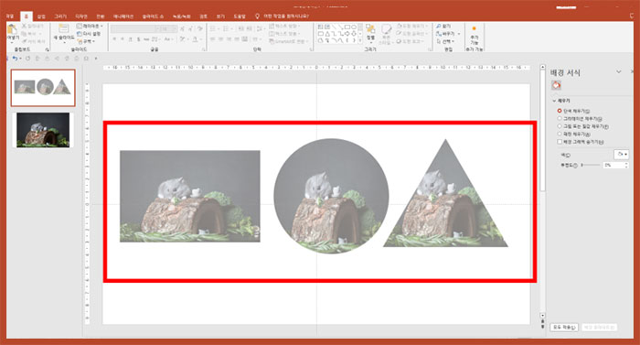The height and width of the screenshot is (345, 640).
Task: Click the Bullets list icon
Action: tap(213, 29)
